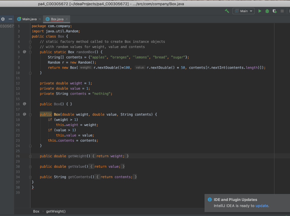
Task: Hide the project panel with minus icon
Action: [x=10, y=19]
